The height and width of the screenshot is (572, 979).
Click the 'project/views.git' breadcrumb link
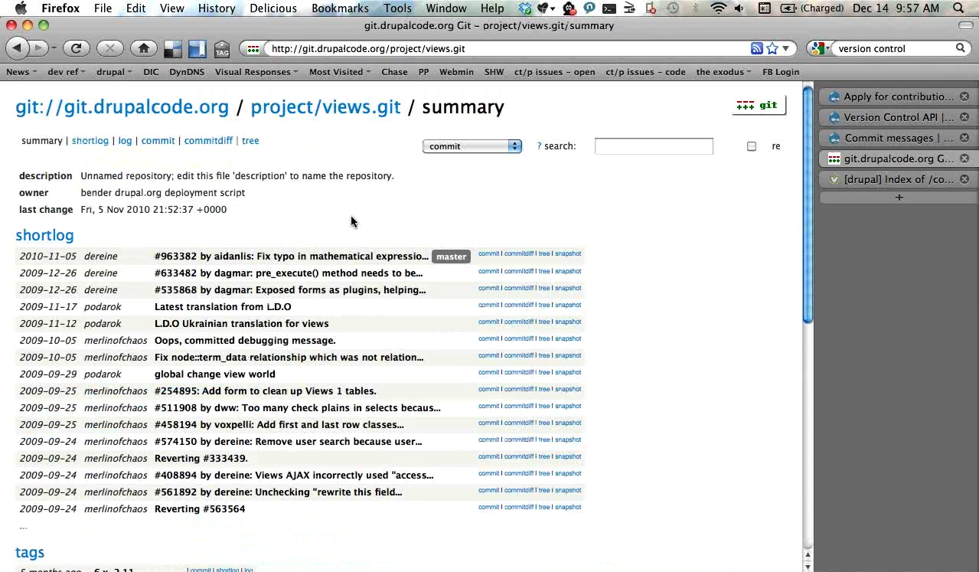point(325,107)
